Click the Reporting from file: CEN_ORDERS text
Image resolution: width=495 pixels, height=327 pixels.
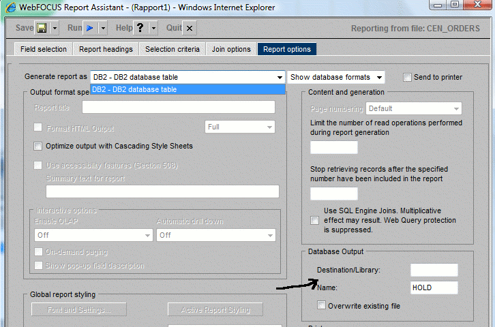click(x=415, y=29)
